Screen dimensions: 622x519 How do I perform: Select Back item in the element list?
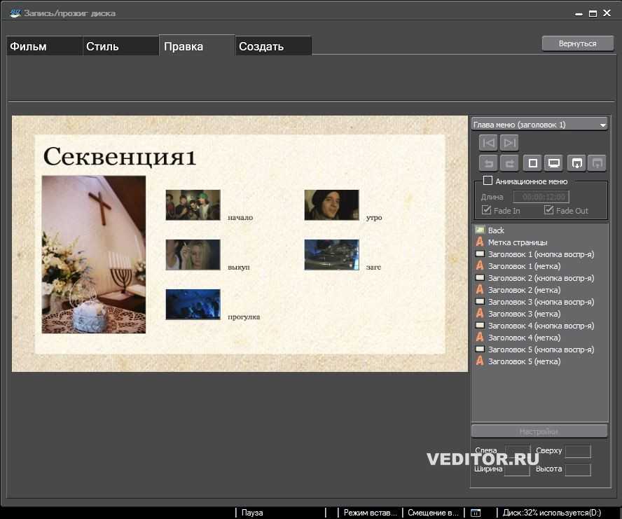(x=496, y=230)
